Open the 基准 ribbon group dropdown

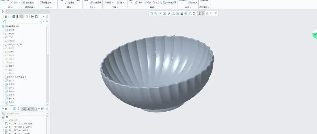[70, 7]
